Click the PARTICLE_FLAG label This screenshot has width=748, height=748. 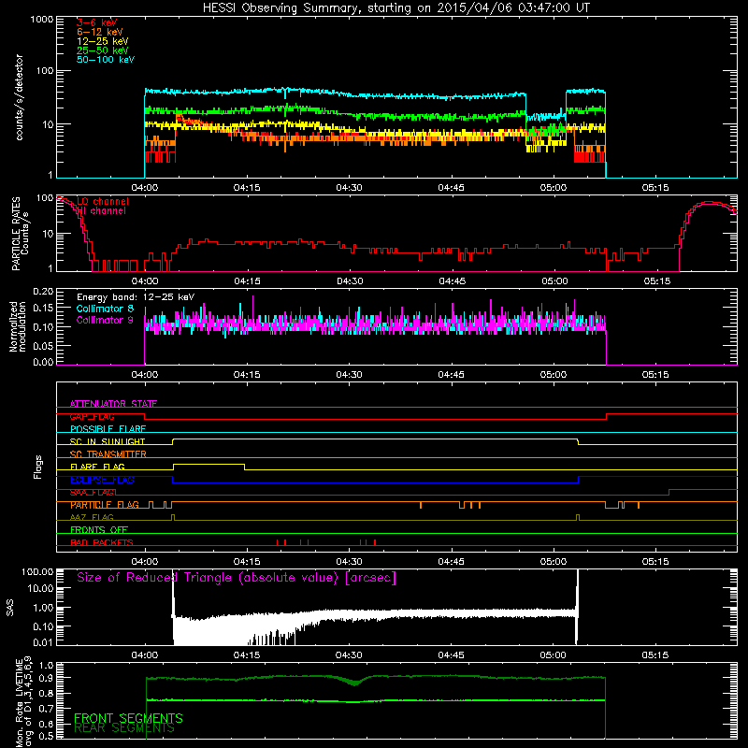click(105, 505)
